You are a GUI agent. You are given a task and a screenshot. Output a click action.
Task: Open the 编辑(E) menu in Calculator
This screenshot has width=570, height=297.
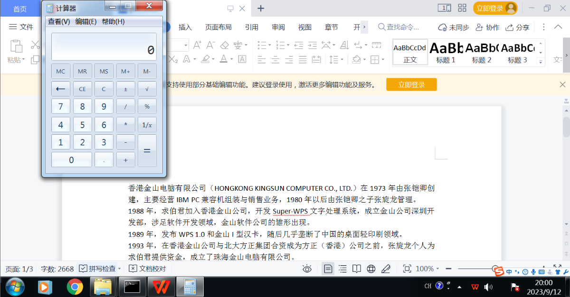tap(86, 21)
